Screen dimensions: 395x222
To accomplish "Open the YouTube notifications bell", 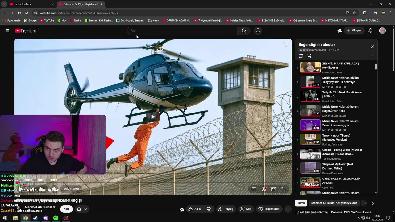I will click(371, 31).
